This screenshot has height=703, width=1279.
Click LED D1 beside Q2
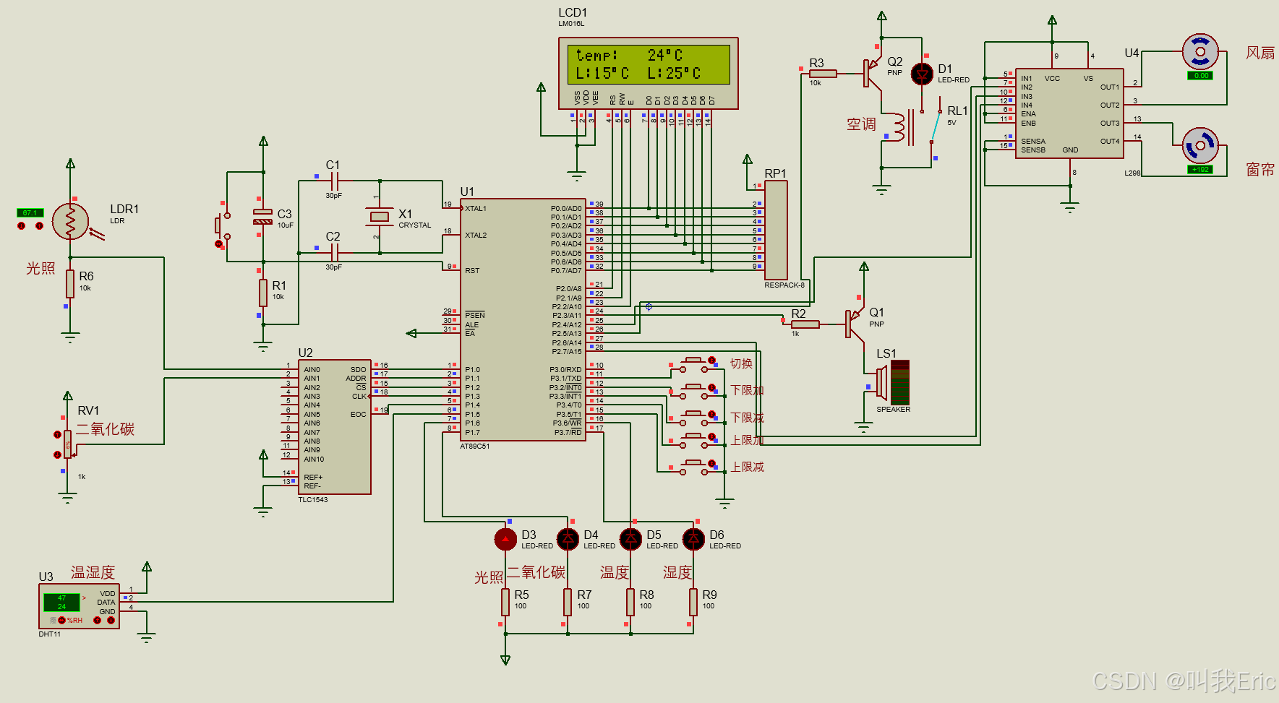pyautogui.click(x=922, y=74)
